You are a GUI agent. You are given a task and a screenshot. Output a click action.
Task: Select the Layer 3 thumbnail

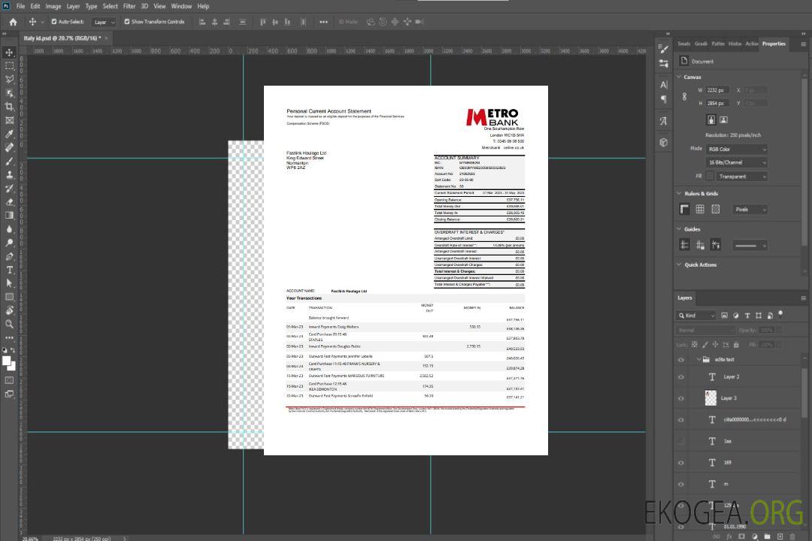pos(710,398)
